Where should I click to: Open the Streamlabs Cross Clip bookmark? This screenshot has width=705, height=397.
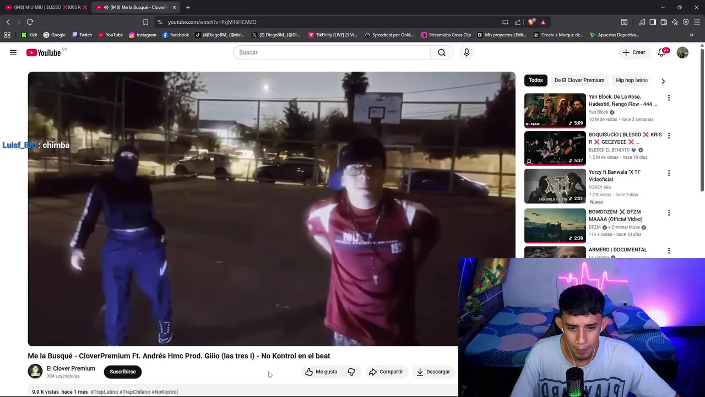click(446, 35)
